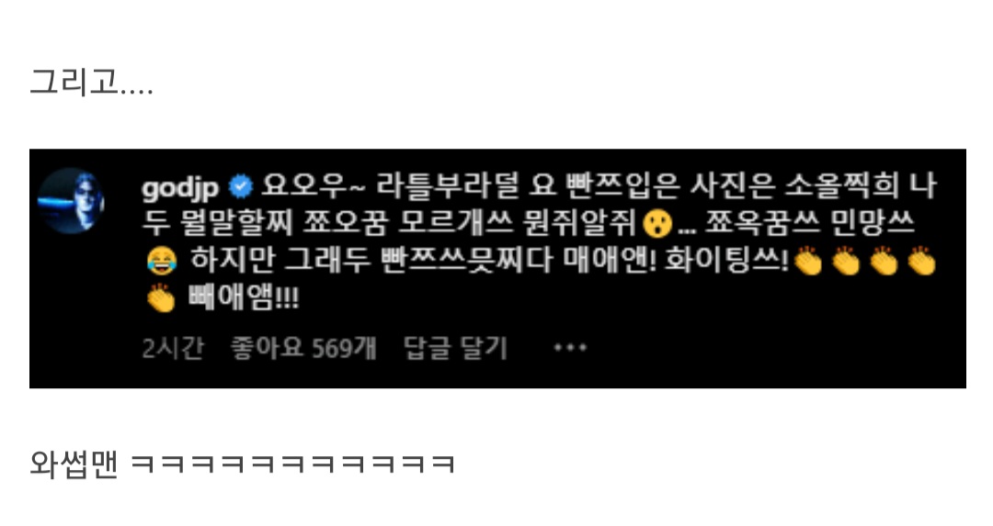The width and height of the screenshot is (993, 526).
Task: Click the 와썹맨 ㅋㅋㅋ text line
Action: (x=243, y=464)
